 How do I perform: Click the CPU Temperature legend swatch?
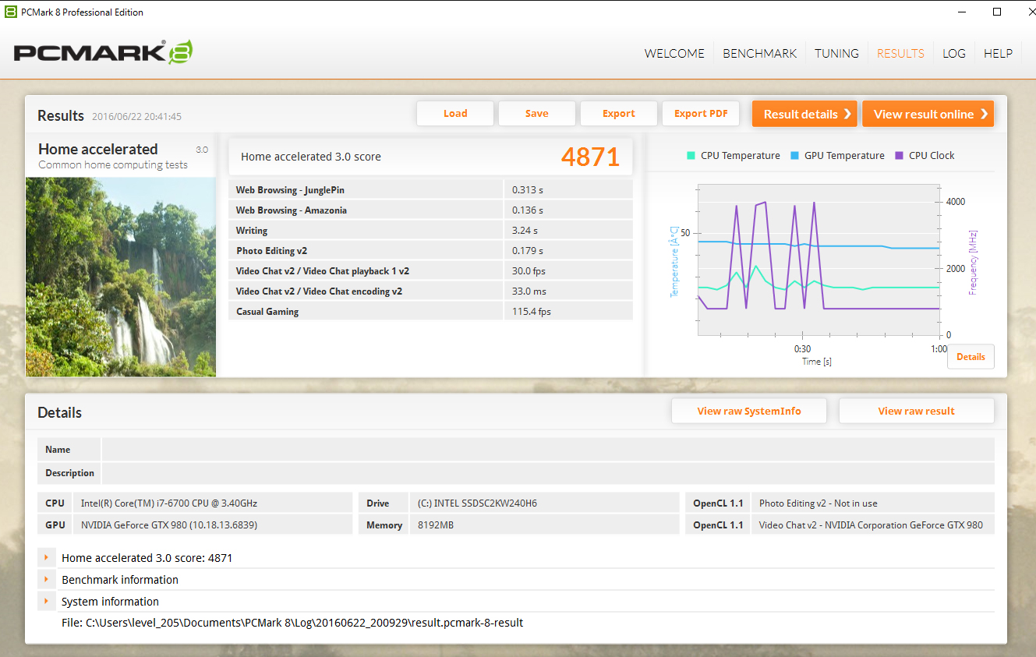[x=691, y=156]
